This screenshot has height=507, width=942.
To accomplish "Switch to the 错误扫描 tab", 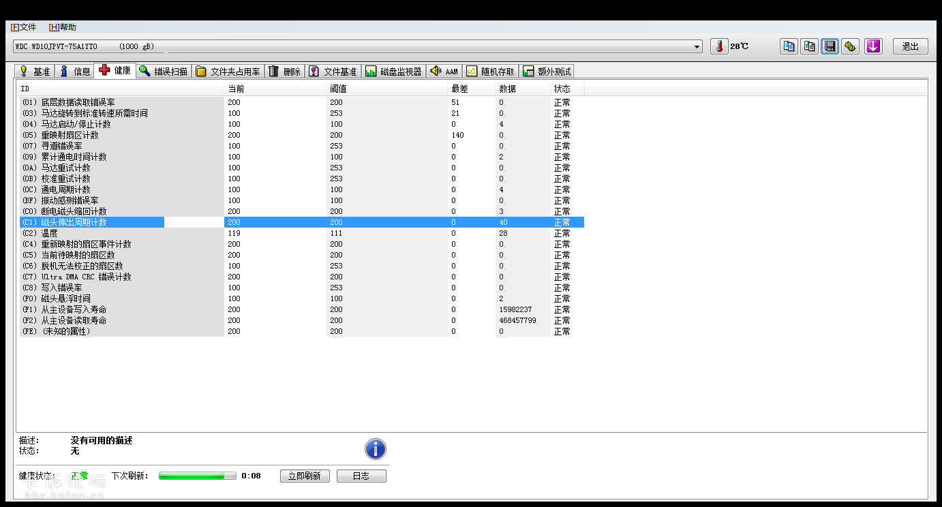I will pyautogui.click(x=164, y=72).
